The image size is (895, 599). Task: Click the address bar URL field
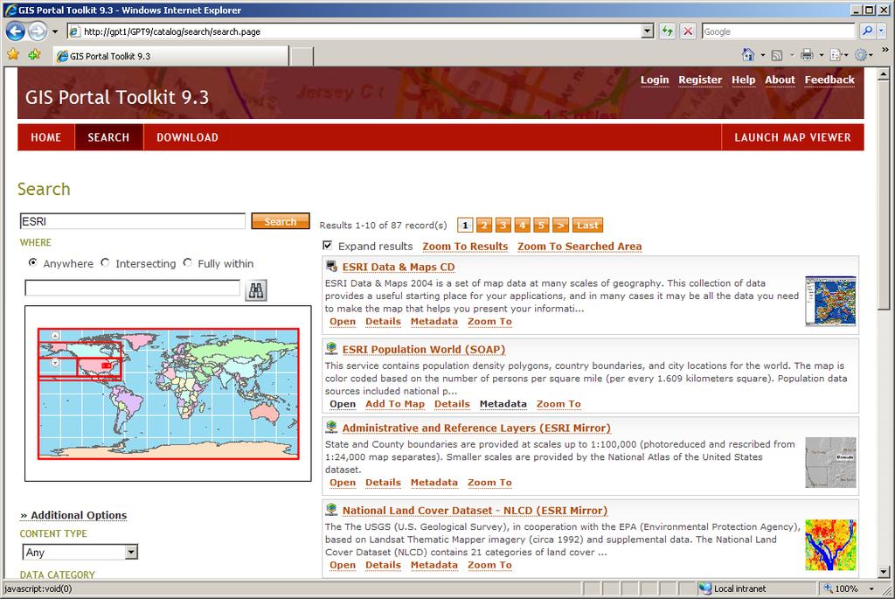361,31
